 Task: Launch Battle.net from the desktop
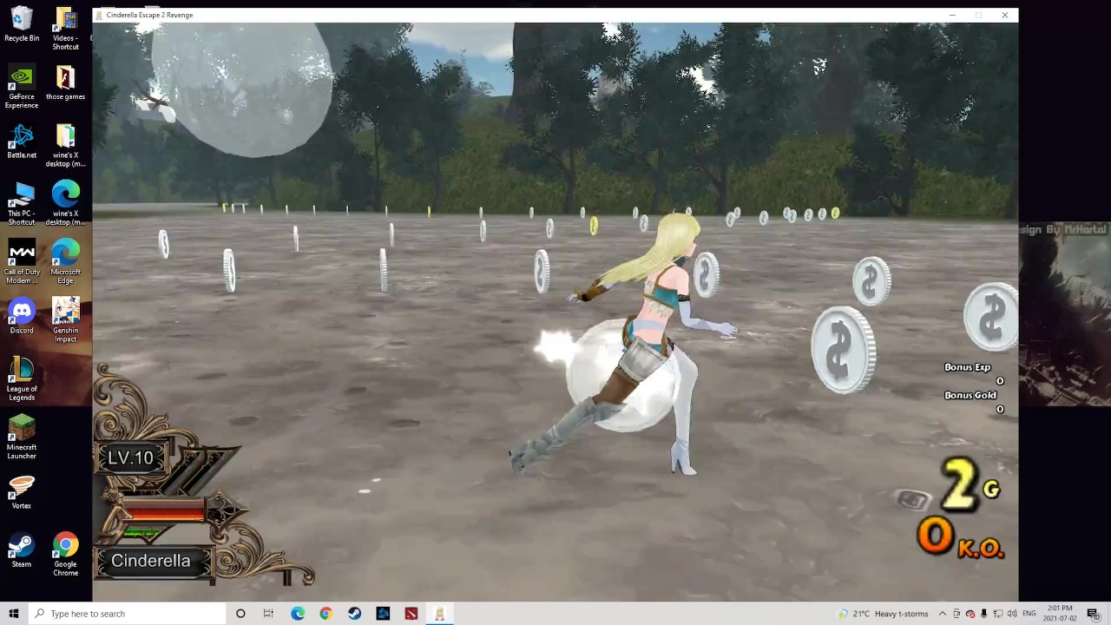pyautogui.click(x=22, y=141)
